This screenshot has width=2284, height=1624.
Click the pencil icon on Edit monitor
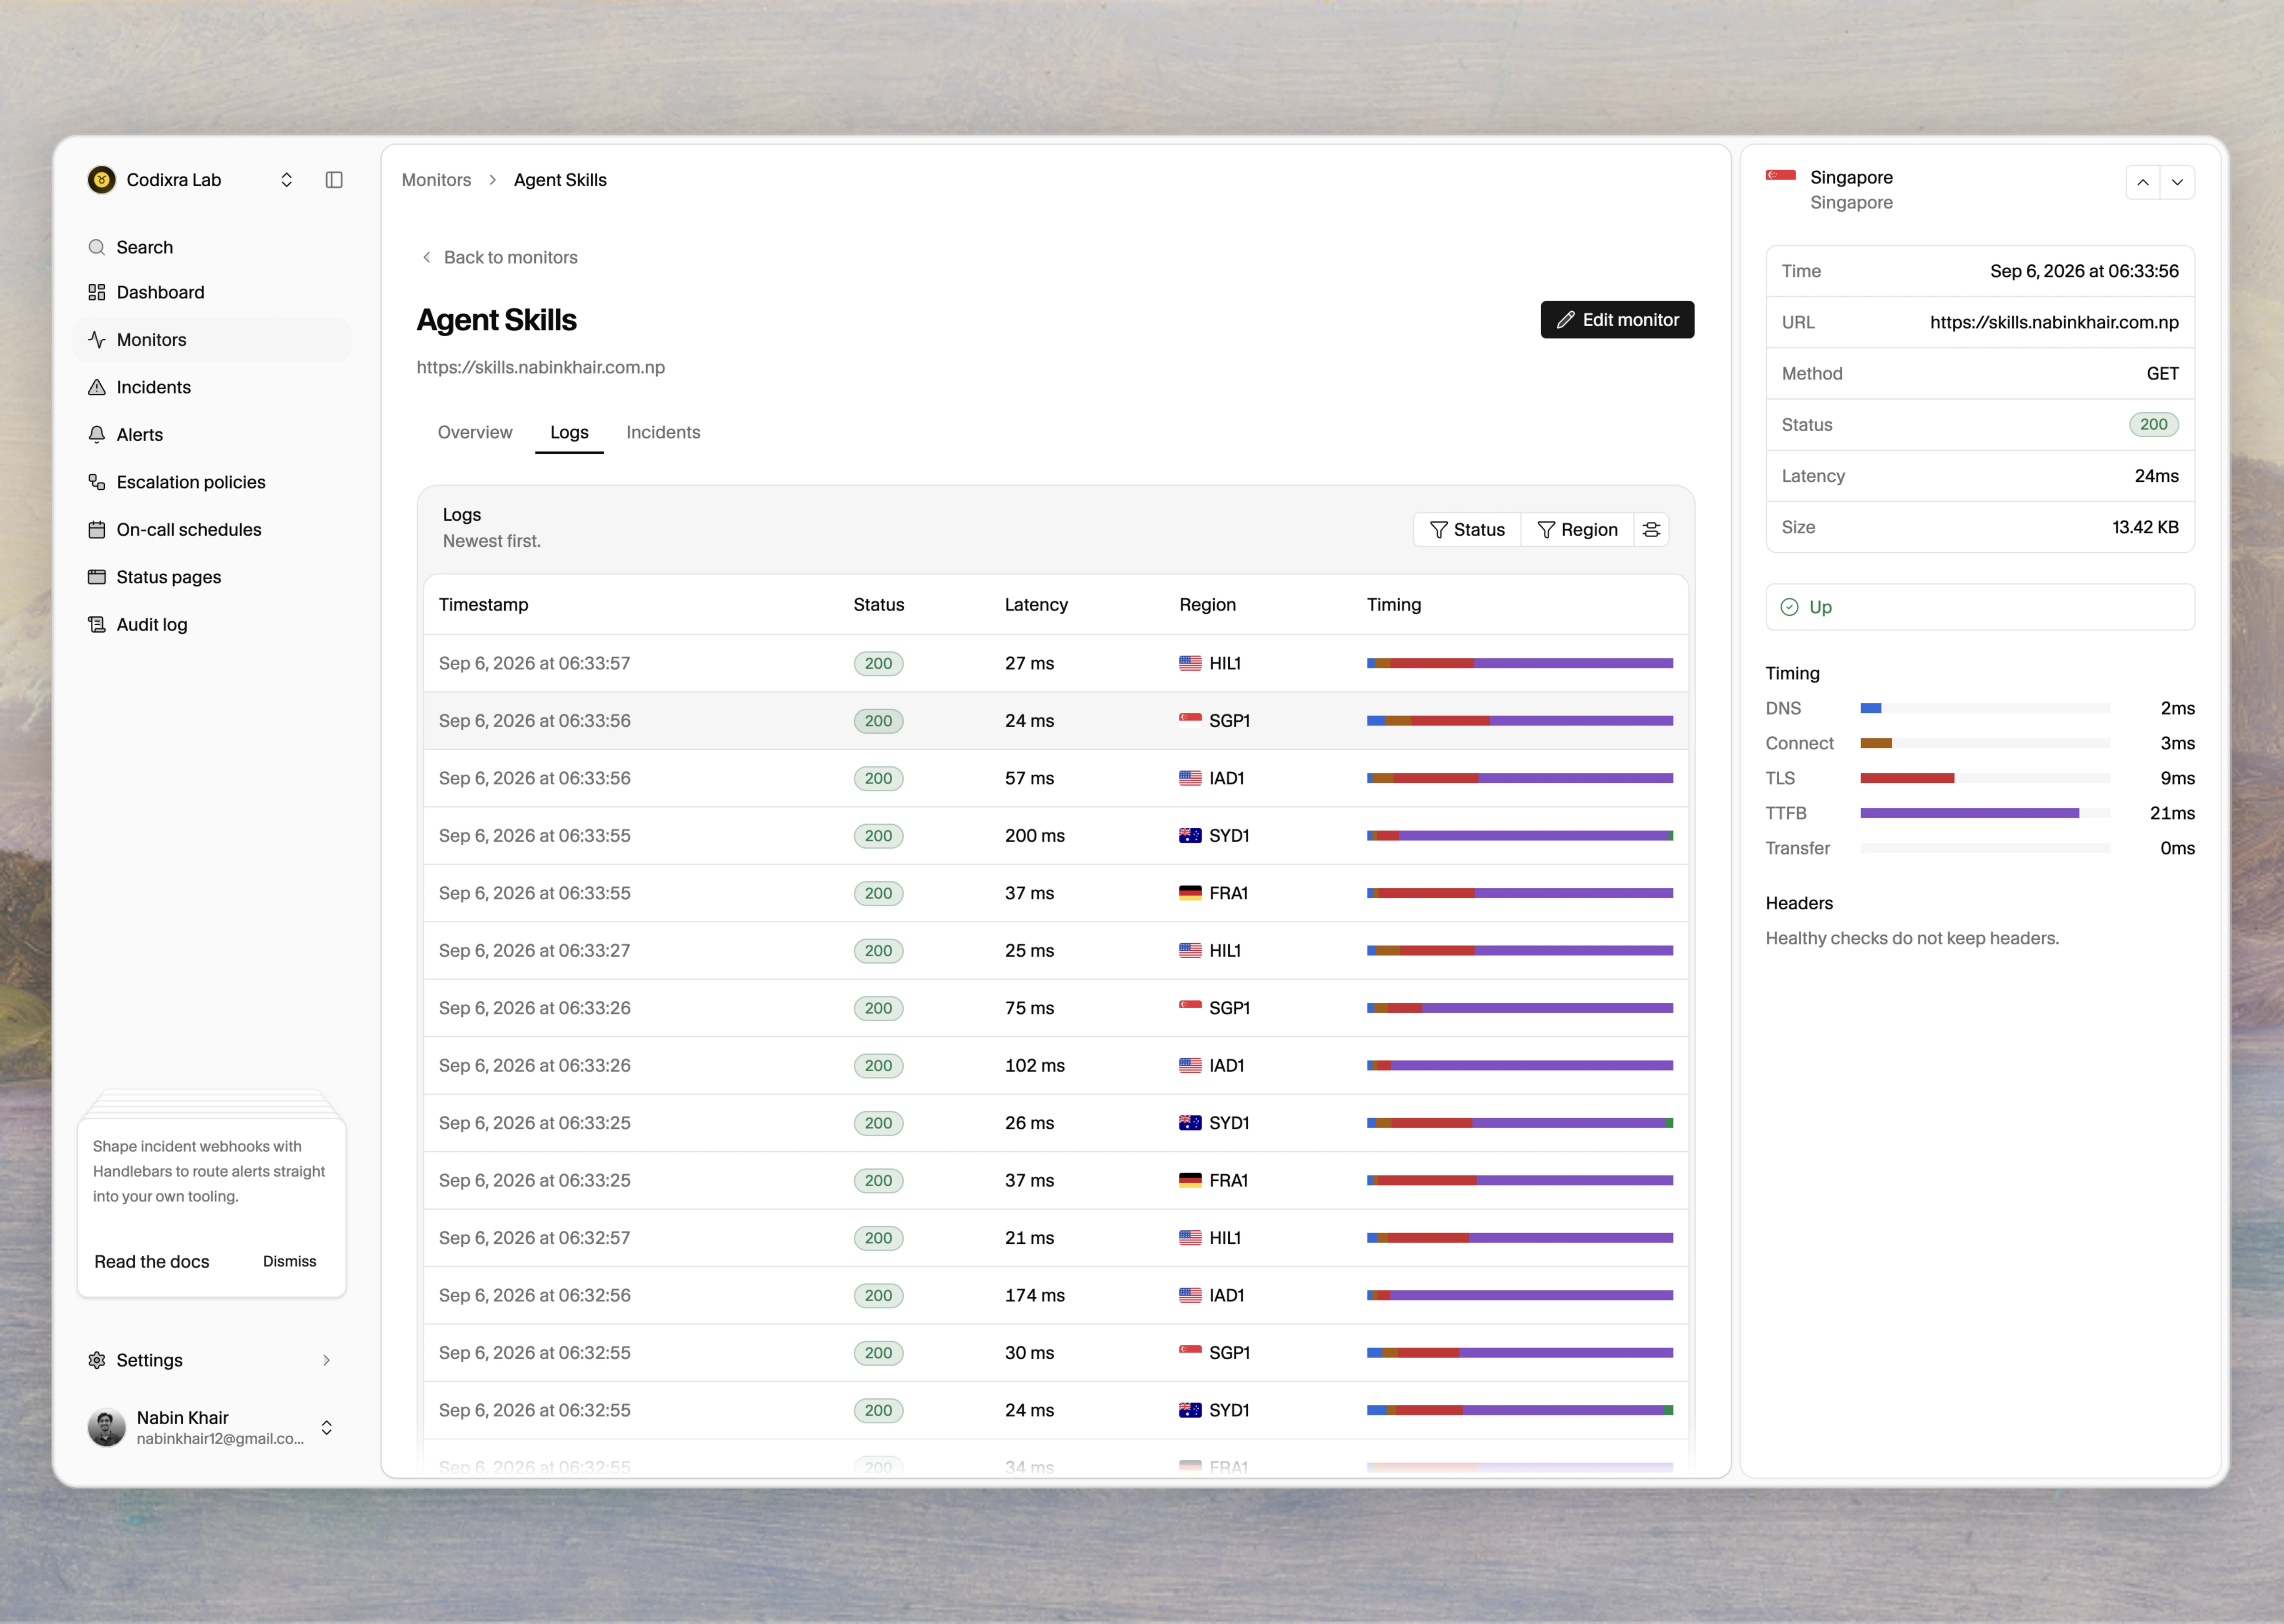1565,320
